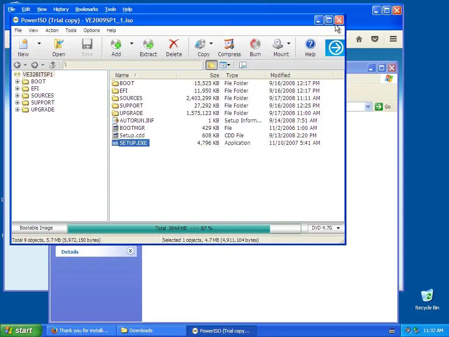This screenshot has height=337, width=449.
Task: Expand the BOOT folder in the tree
Action: (17, 81)
